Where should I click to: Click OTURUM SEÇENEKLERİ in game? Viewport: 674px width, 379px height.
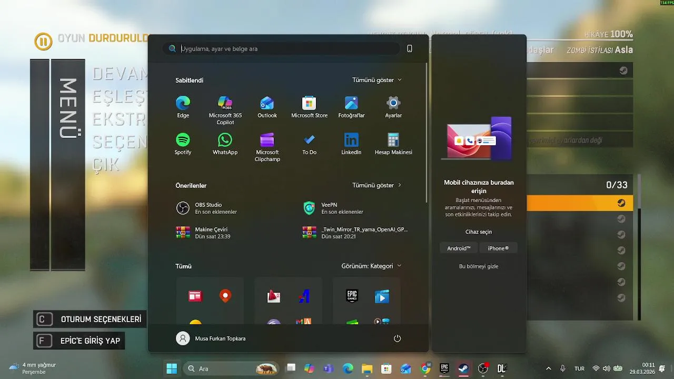(x=90, y=319)
